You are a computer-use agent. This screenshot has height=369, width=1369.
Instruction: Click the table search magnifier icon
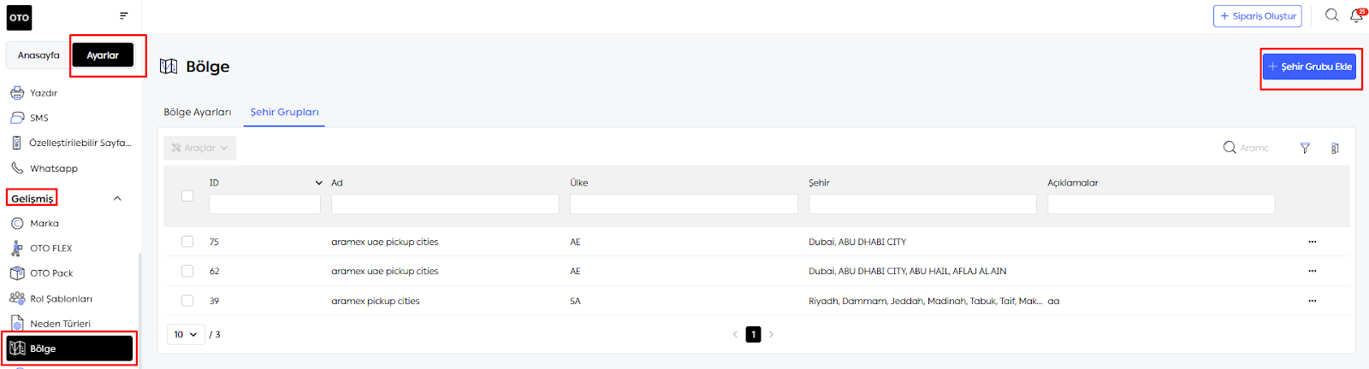click(1230, 147)
